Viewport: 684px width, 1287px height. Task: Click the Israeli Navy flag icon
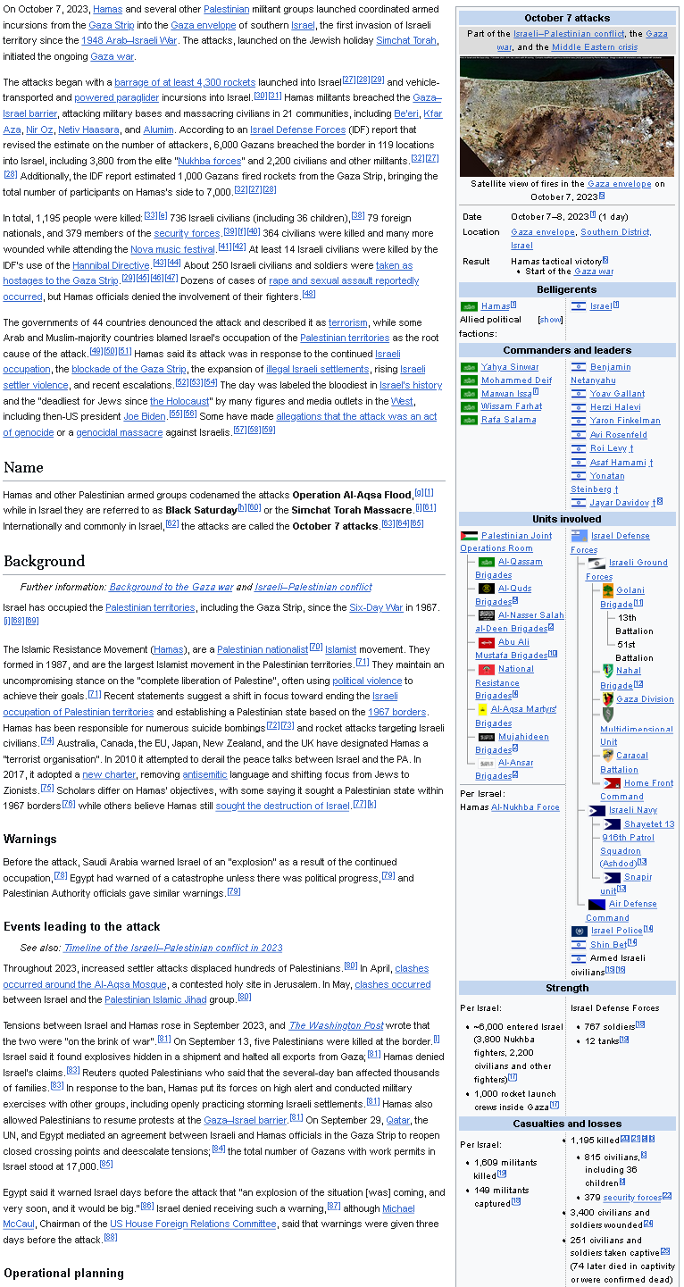596,811
